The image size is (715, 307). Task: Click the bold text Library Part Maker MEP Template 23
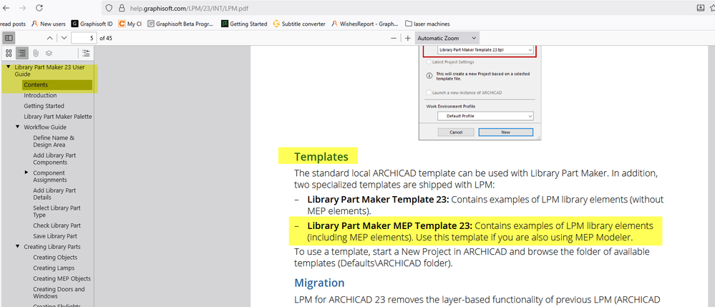click(x=391, y=226)
